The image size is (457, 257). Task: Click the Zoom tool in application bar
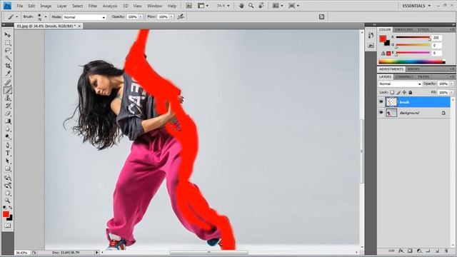coord(251,6)
